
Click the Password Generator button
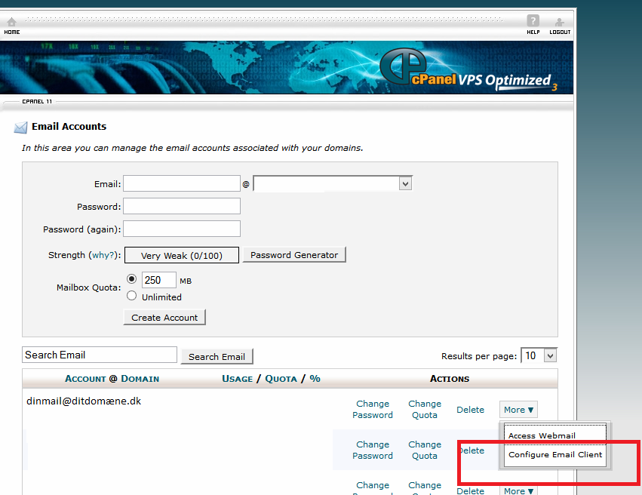coord(294,255)
